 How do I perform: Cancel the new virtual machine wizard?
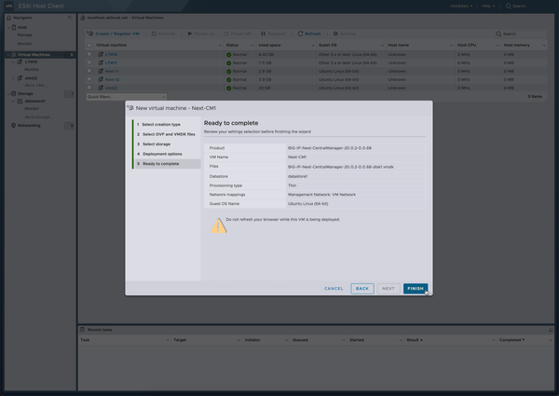coord(334,289)
